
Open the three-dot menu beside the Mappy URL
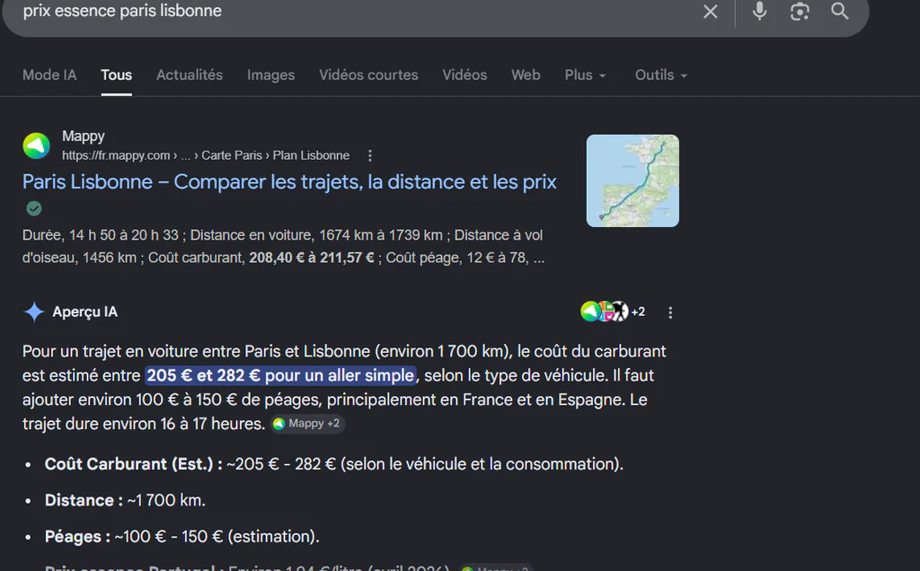[x=369, y=155]
